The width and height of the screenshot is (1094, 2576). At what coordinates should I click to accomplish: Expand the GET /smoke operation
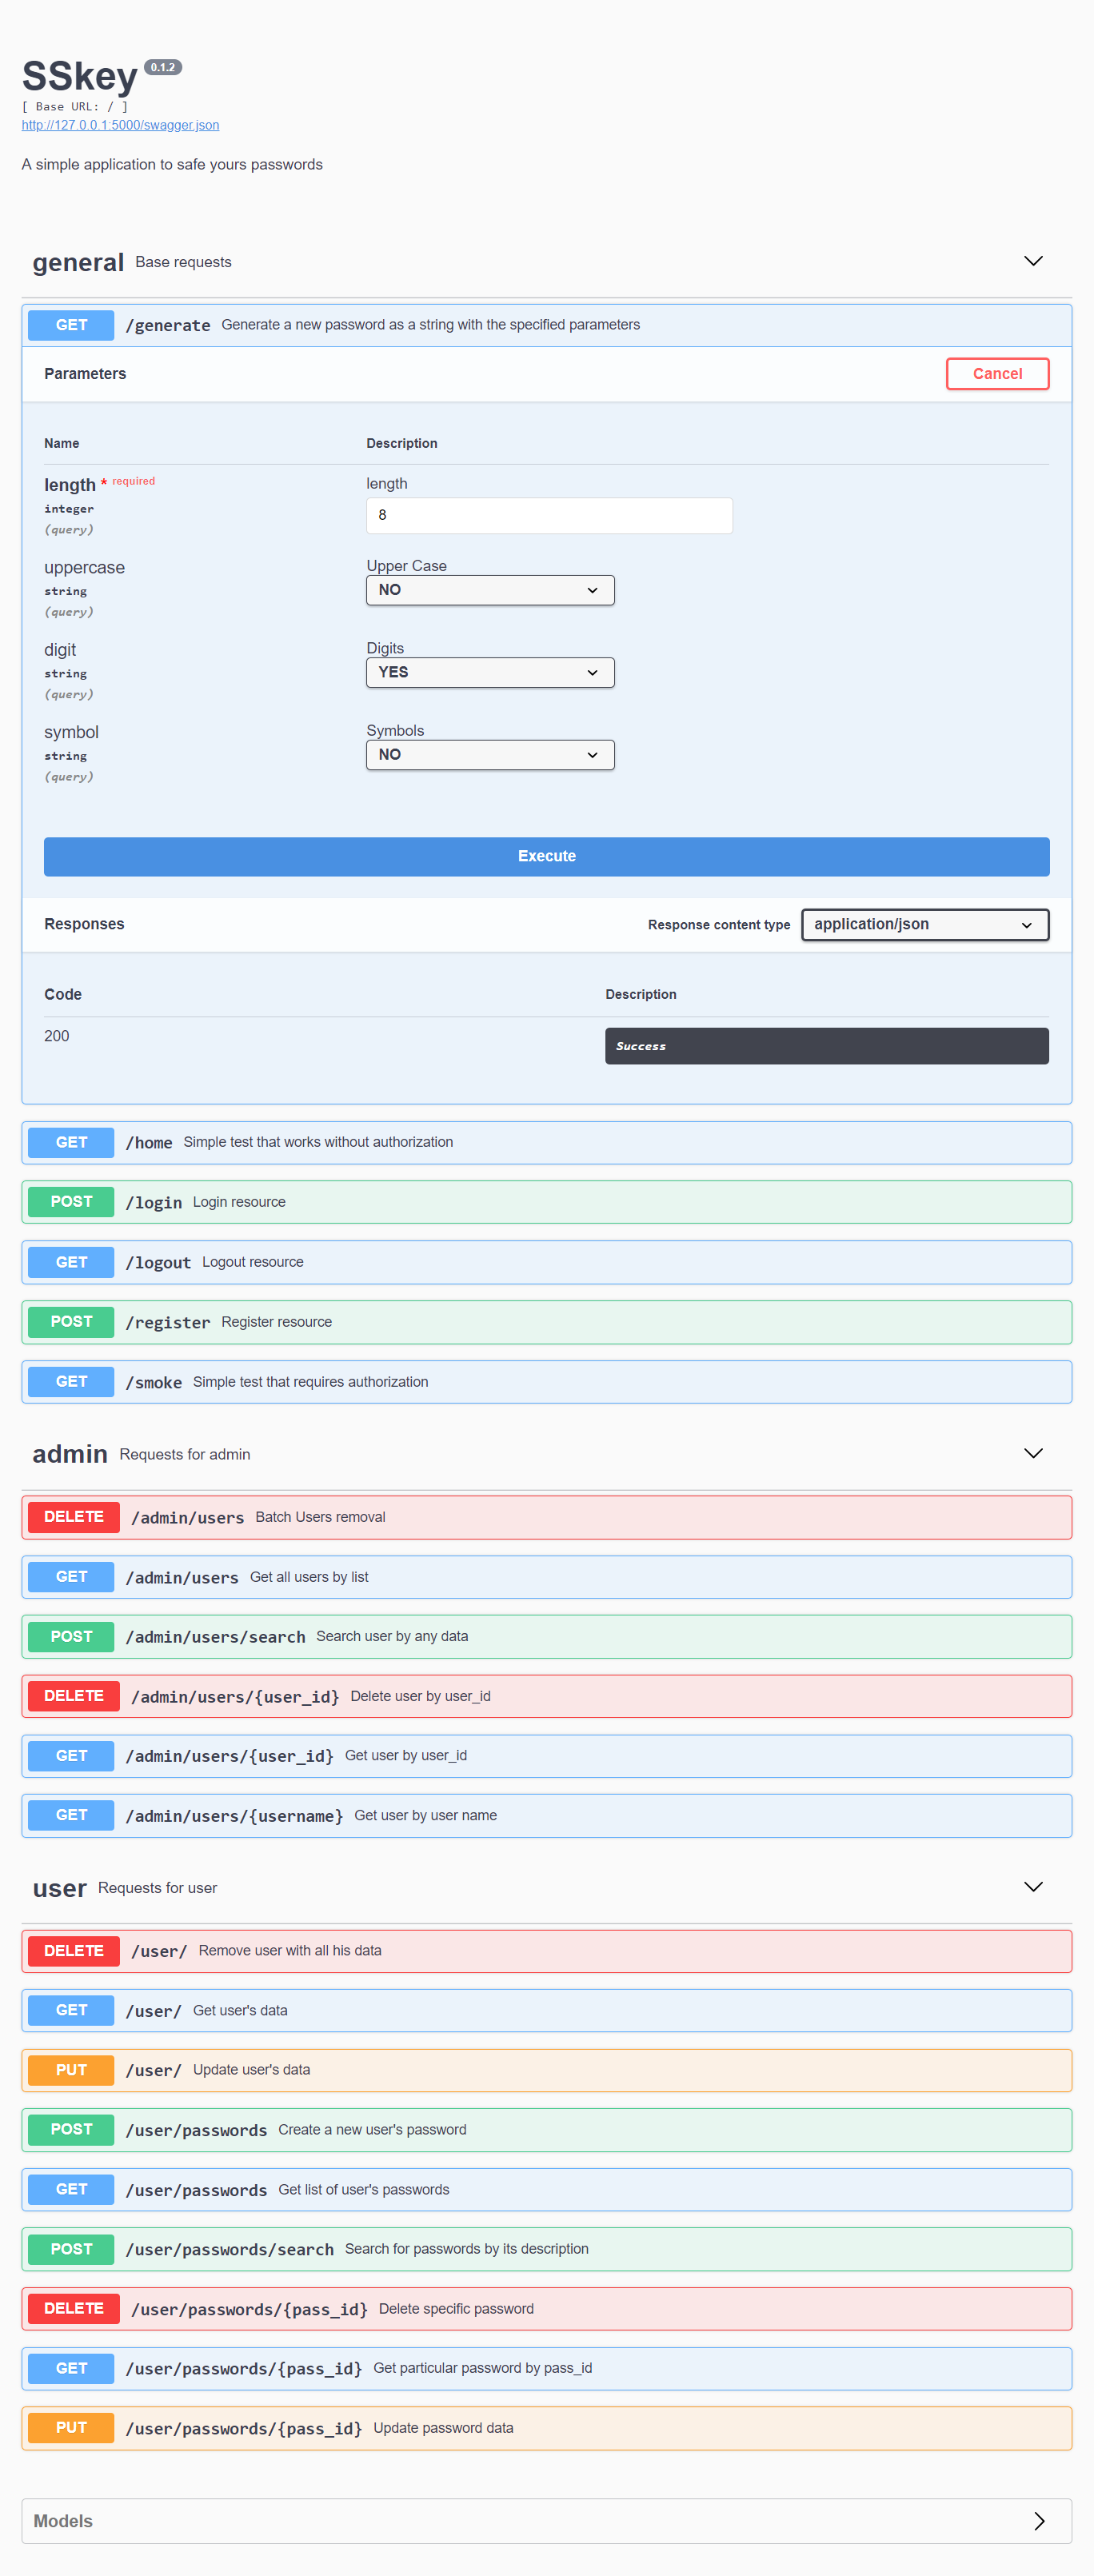coord(547,1382)
